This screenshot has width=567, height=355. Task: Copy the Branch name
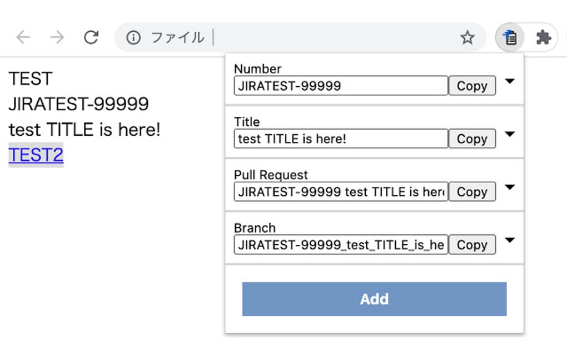tap(472, 245)
